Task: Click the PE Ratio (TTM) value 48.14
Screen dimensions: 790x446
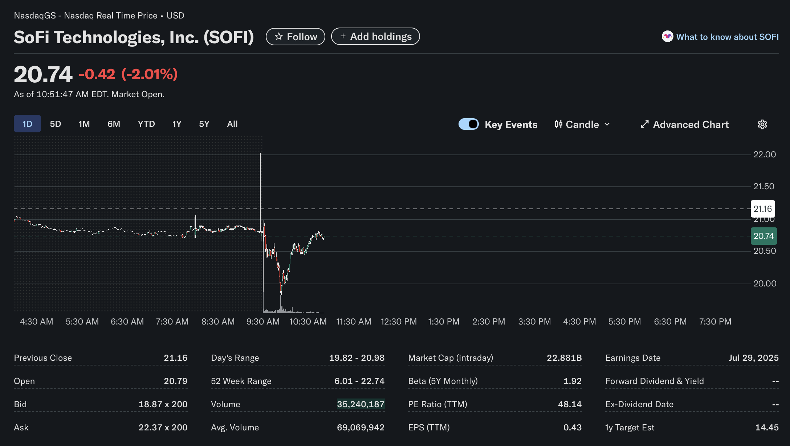Action: point(570,404)
